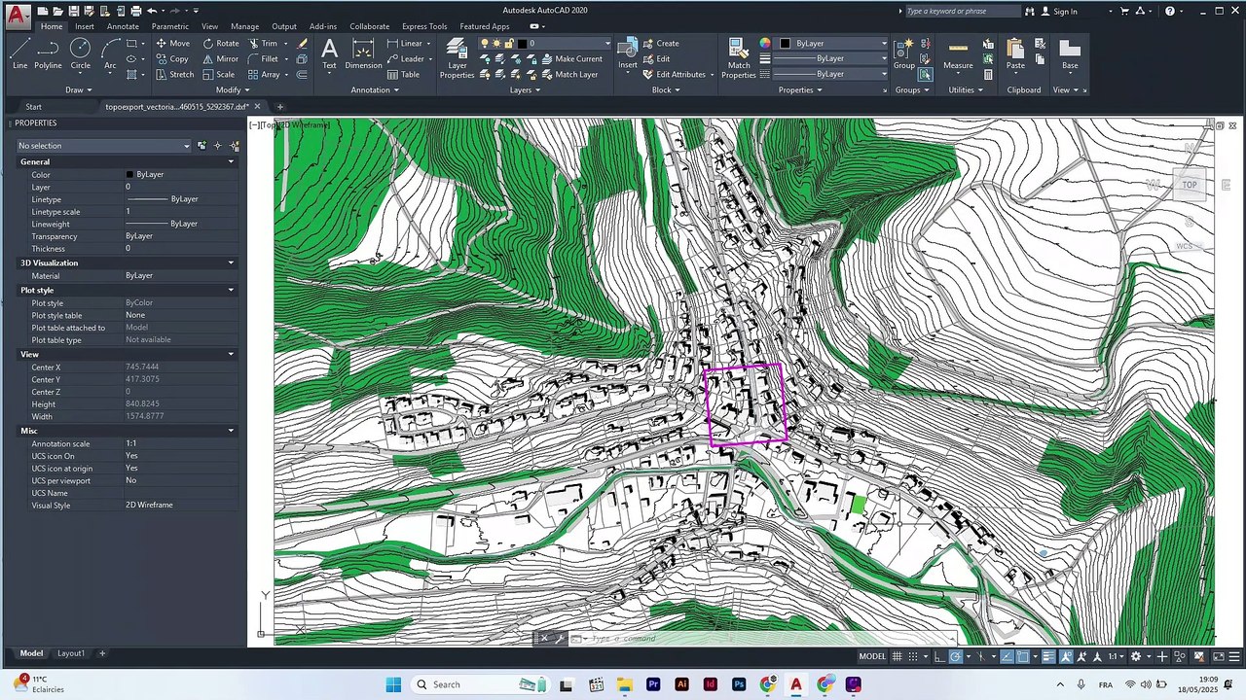Click the Quick Select icon in Properties palette
The width and height of the screenshot is (1246, 700).
[x=233, y=146]
